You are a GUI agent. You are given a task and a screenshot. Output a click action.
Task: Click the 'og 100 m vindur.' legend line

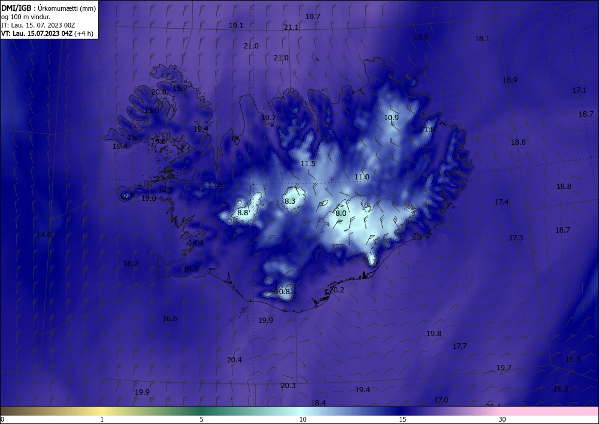point(26,17)
